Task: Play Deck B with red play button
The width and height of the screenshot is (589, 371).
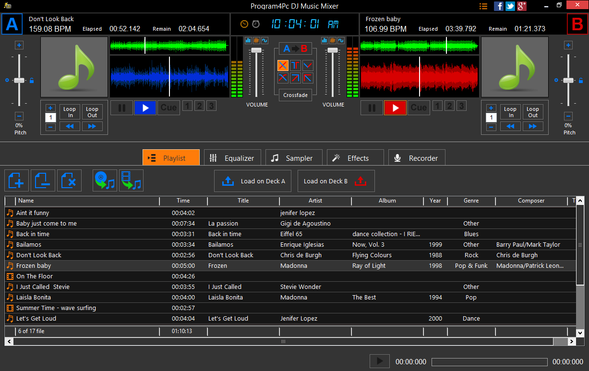Action: pyautogui.click(x=396, y=108)
